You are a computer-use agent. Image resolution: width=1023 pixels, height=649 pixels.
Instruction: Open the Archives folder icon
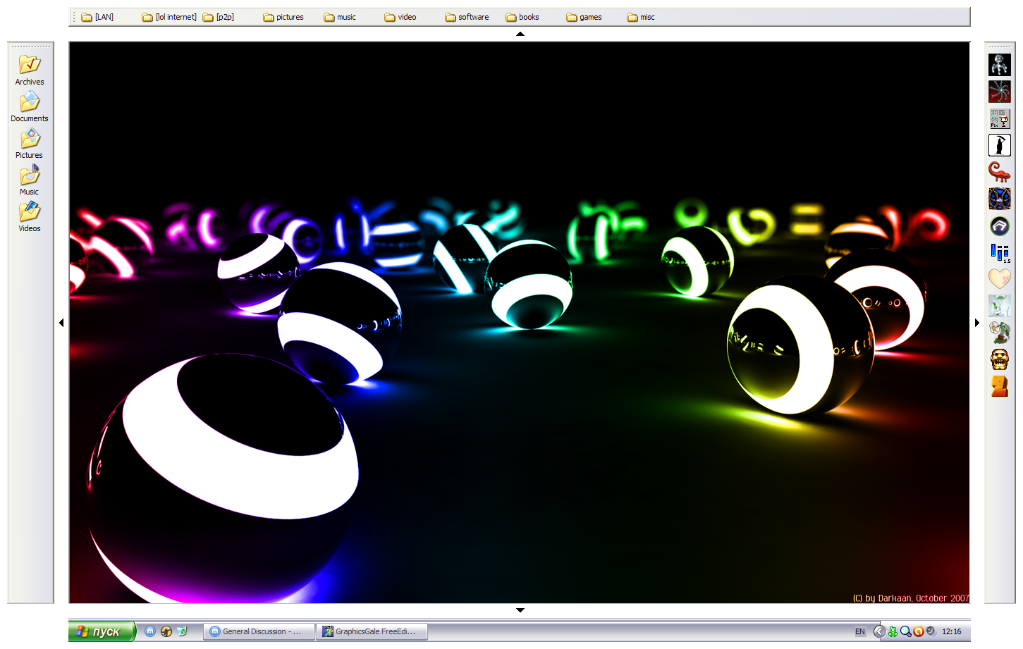coord(30,65)
